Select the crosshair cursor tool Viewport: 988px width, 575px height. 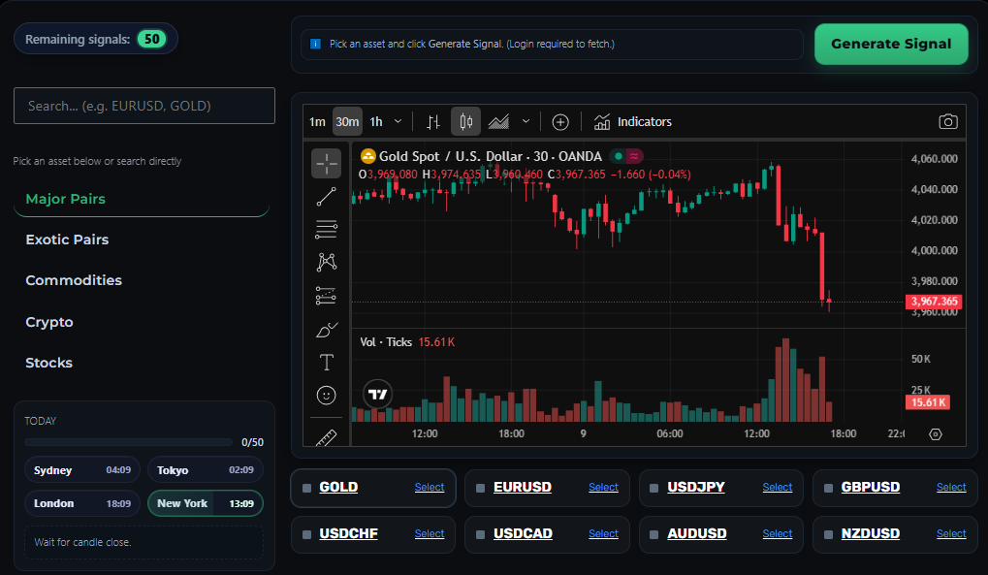[326, 163]
